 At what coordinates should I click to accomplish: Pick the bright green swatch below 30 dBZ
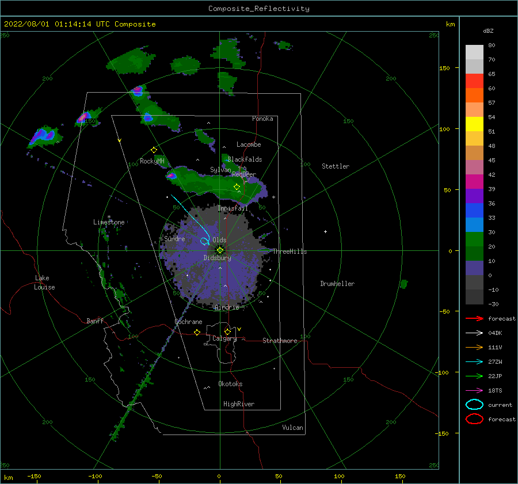(474, 239)
